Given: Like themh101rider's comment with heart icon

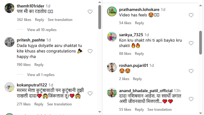Looking at the screenshot, I should 90,12.
